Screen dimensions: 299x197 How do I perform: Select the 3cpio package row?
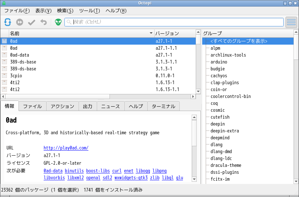tap(98, 75)
